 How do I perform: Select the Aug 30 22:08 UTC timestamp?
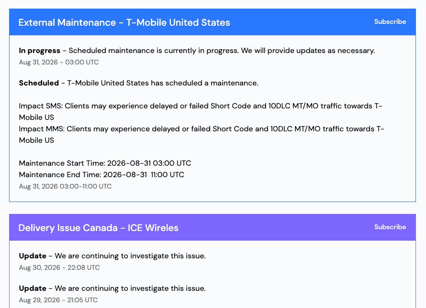59,267
